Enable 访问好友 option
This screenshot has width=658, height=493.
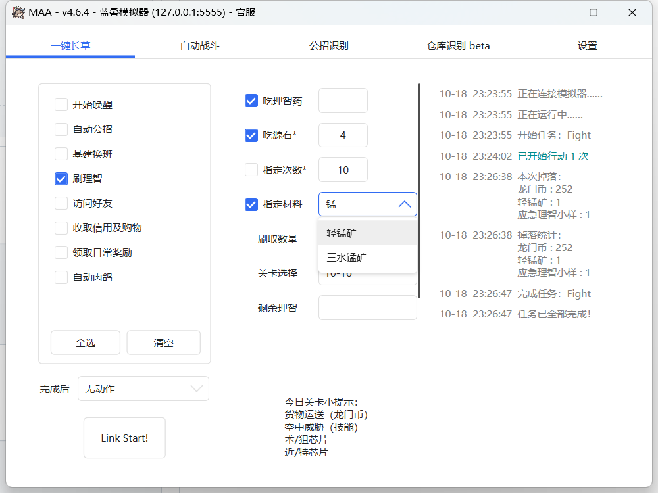click(62, 204)
